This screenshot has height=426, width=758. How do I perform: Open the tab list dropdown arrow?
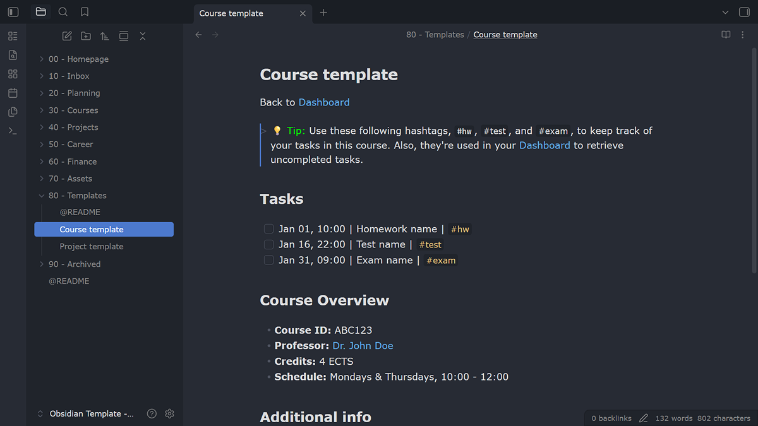pos(725,12)
